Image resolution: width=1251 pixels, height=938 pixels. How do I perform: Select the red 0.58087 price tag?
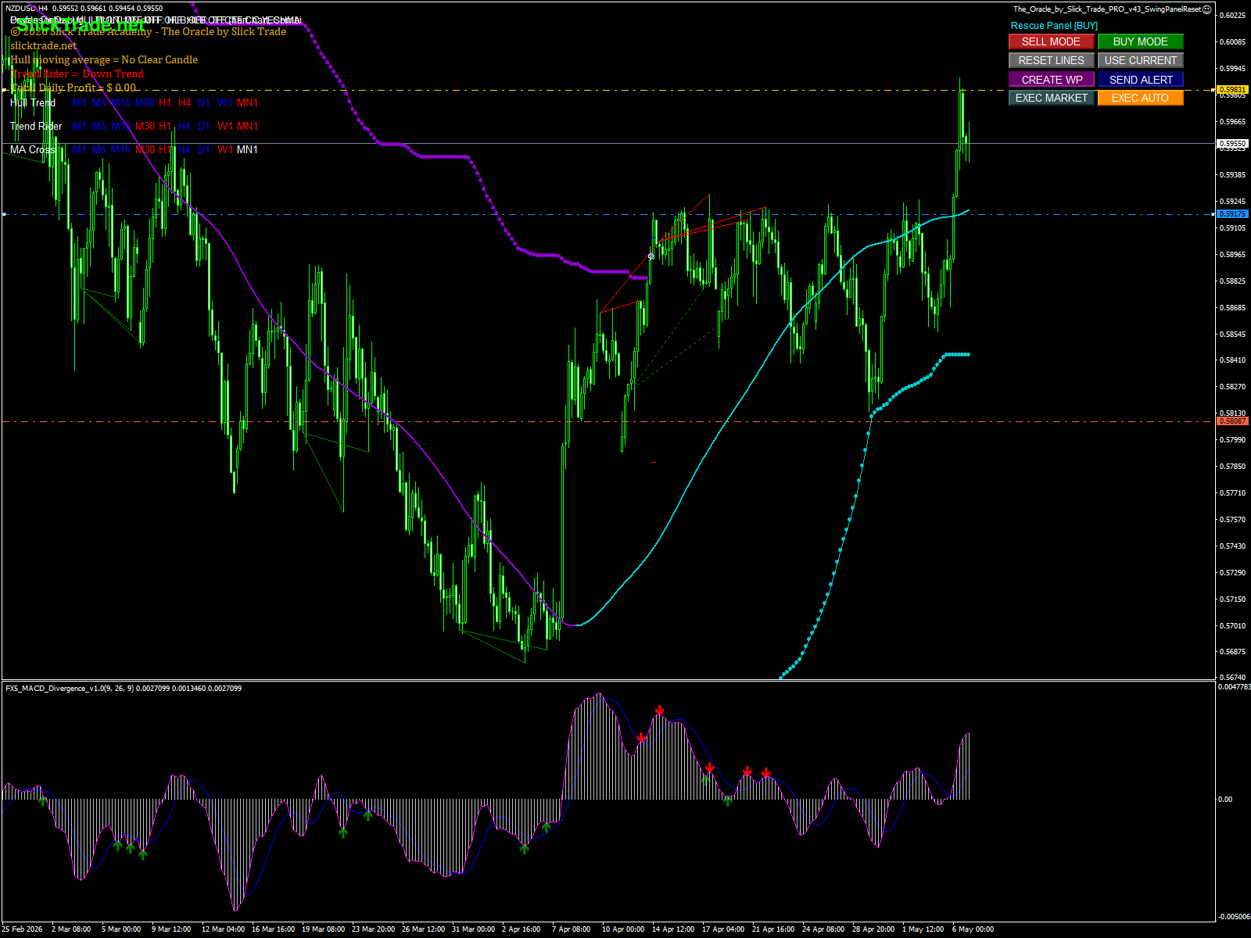coord(1232,421)
